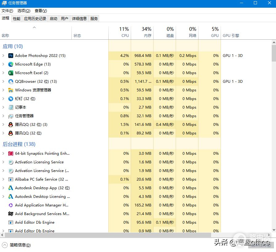The height and width of the screenshot is (252, 276).
Task: Click the 记事本 notepad icon
Action: point(11,107)
